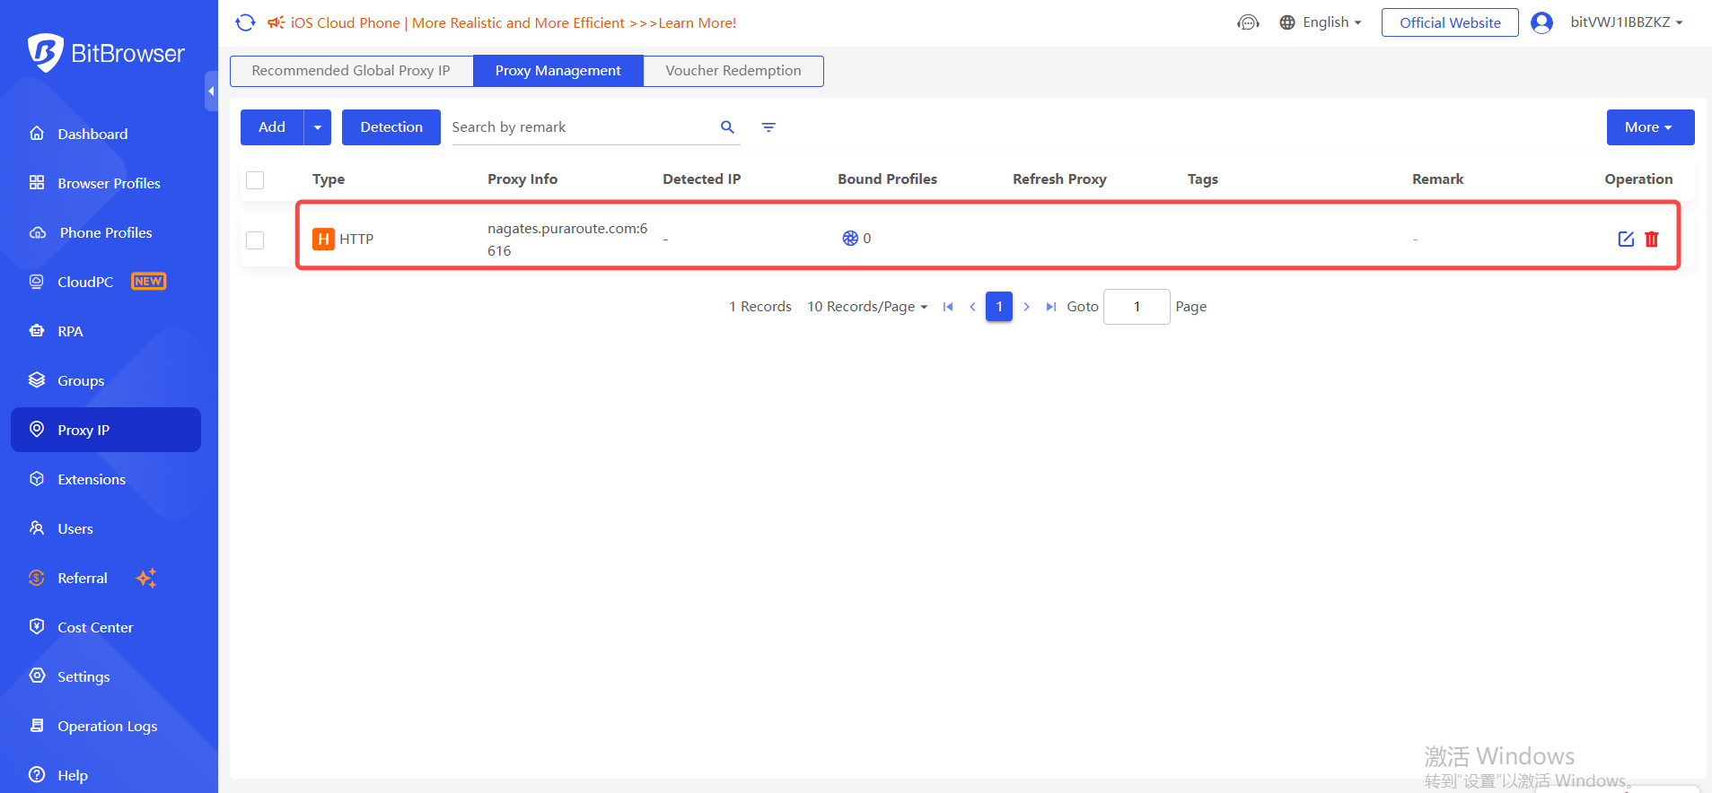View Operation Logs

point(106,726)
